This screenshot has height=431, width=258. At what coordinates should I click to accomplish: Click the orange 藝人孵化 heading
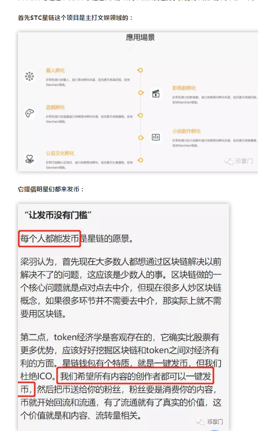pyautogui.click(x=56, y=71)
